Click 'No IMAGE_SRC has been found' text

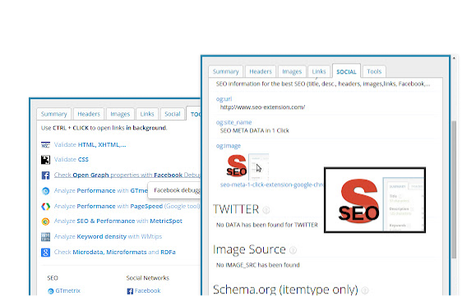pyautogui.click(x=258, y=265)
